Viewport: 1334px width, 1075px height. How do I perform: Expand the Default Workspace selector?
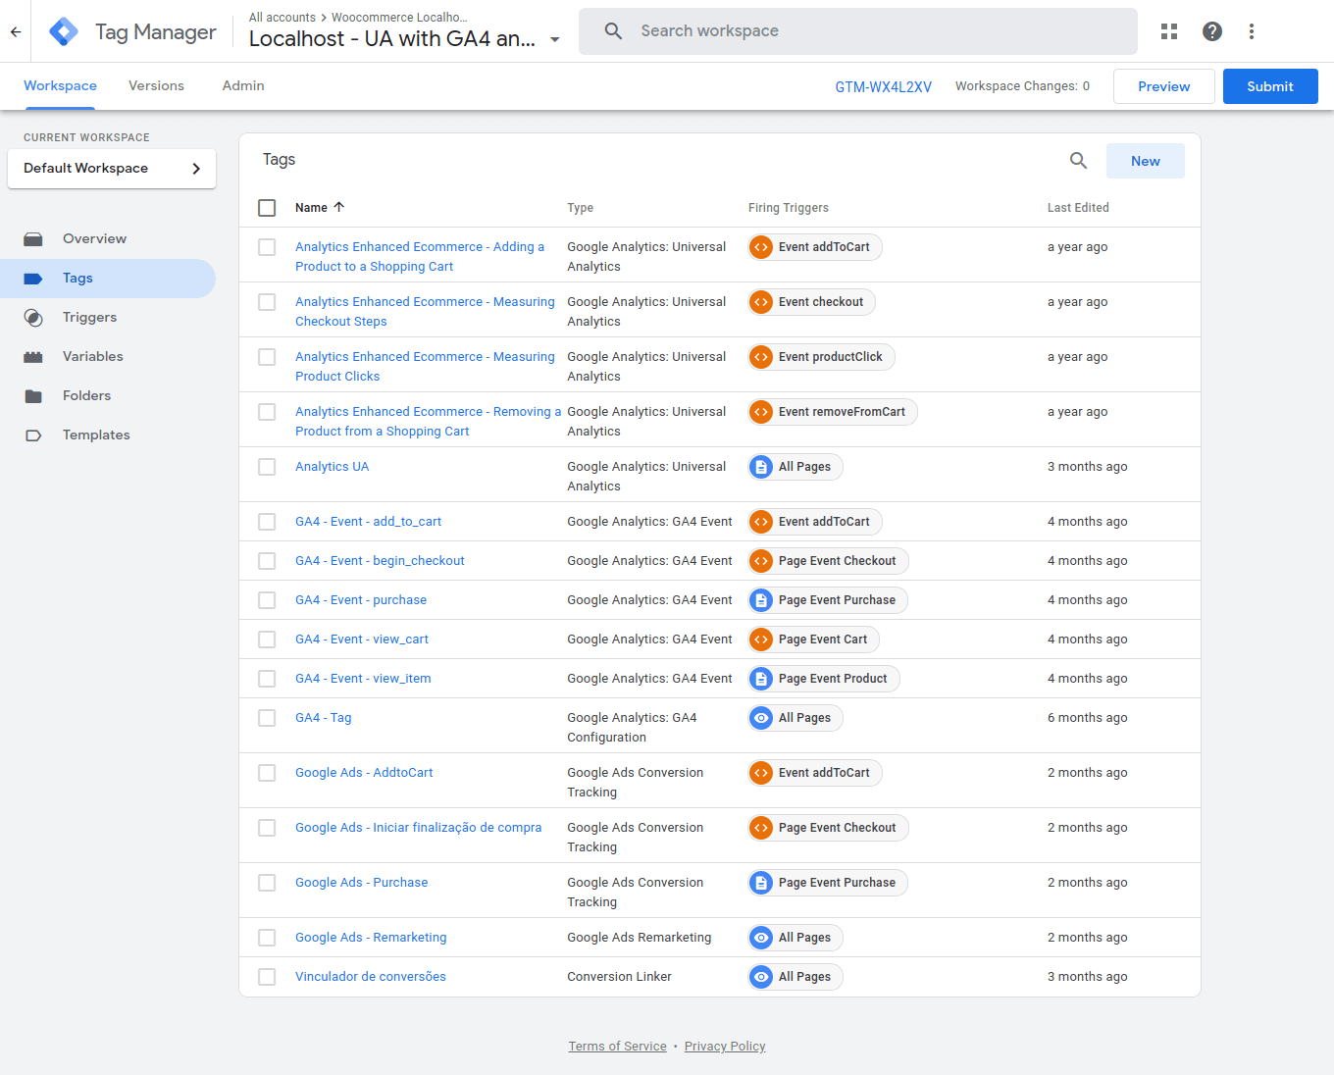111,169
